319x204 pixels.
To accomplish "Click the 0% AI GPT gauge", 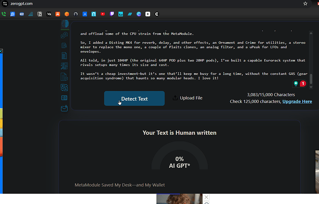I will [179, 156].
